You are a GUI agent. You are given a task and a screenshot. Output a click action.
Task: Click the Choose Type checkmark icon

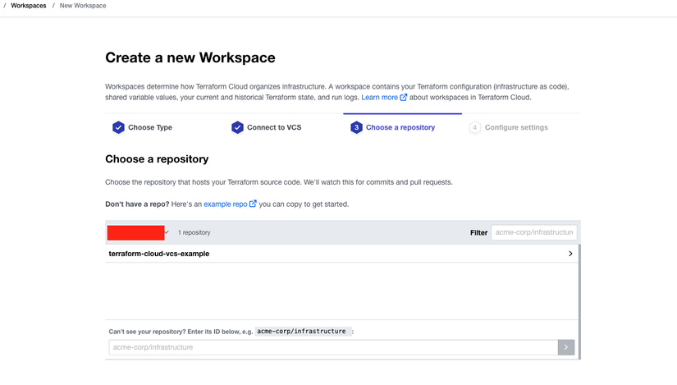coord(118,127)
